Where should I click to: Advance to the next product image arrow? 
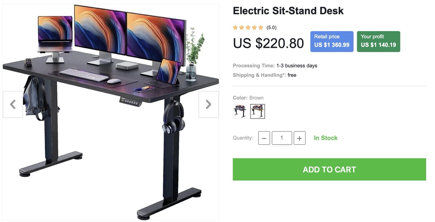pyautogui.click(x=209, y=105)
